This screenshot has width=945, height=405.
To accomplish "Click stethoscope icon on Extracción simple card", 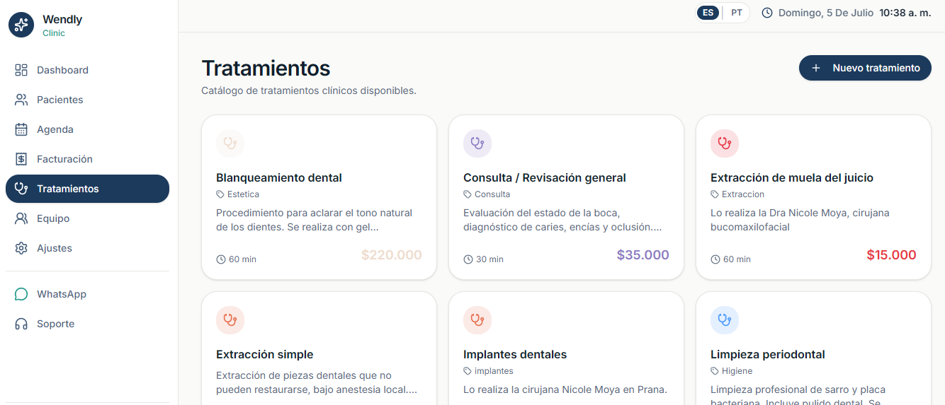I will 230,320.
